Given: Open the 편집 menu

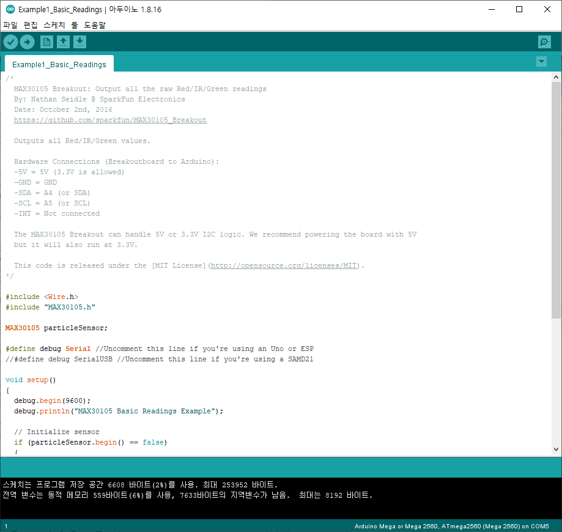Looking at the screenshot, I should click(31, 25).
